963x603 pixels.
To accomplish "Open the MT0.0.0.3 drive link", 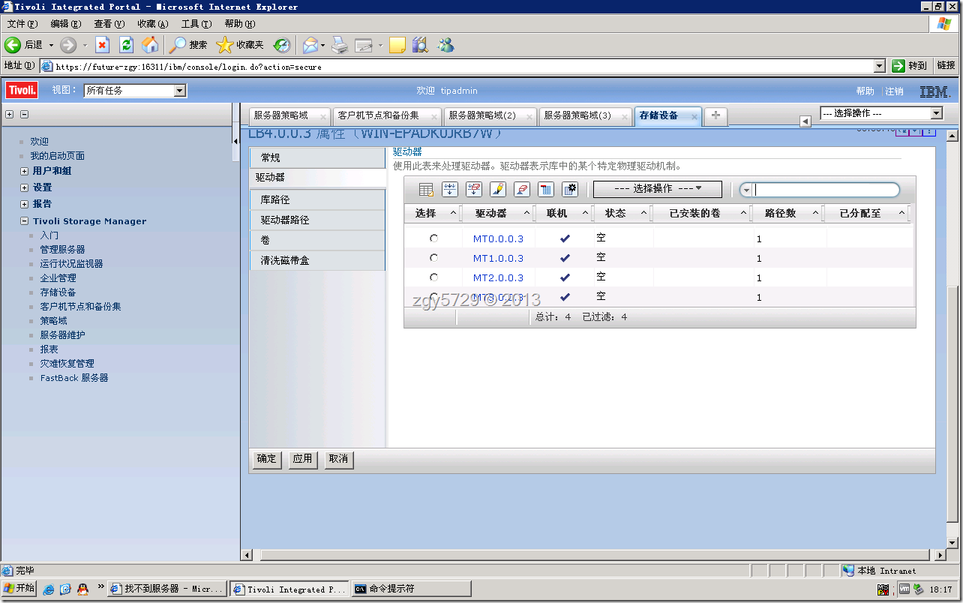I will click(x=498, y=239).
